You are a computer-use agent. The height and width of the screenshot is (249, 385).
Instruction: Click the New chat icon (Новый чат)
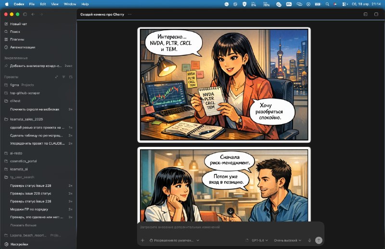(x=6, y=24)
